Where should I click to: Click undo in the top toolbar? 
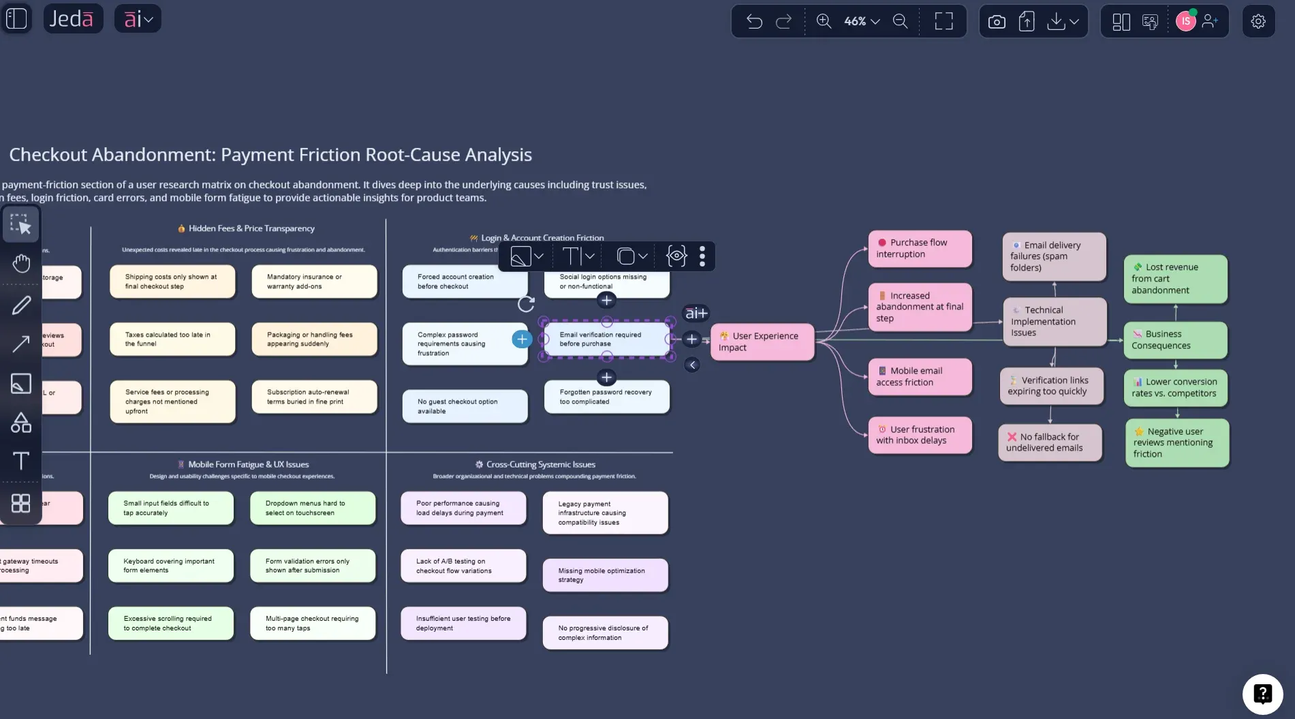754,21
